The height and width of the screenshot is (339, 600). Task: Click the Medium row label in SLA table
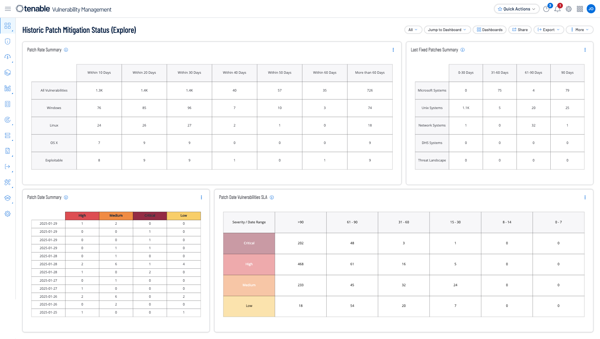(x=249, y=285)
